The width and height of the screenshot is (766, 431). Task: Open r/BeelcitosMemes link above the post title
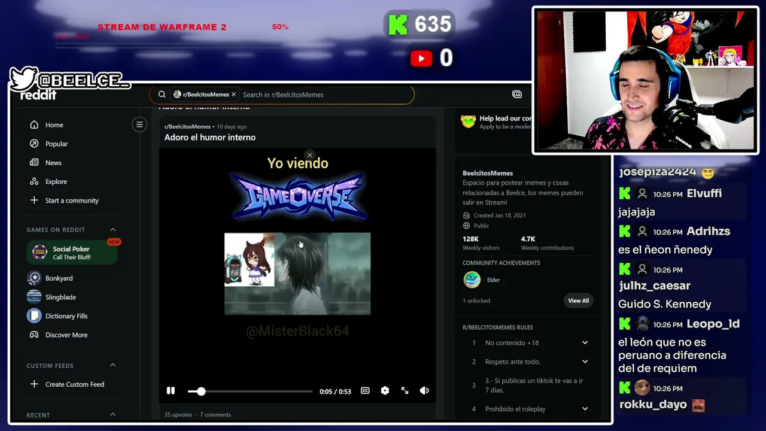187,127
